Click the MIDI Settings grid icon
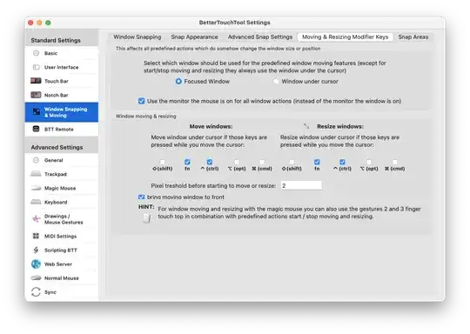470x334 pixels. click(x=36, y=236)
